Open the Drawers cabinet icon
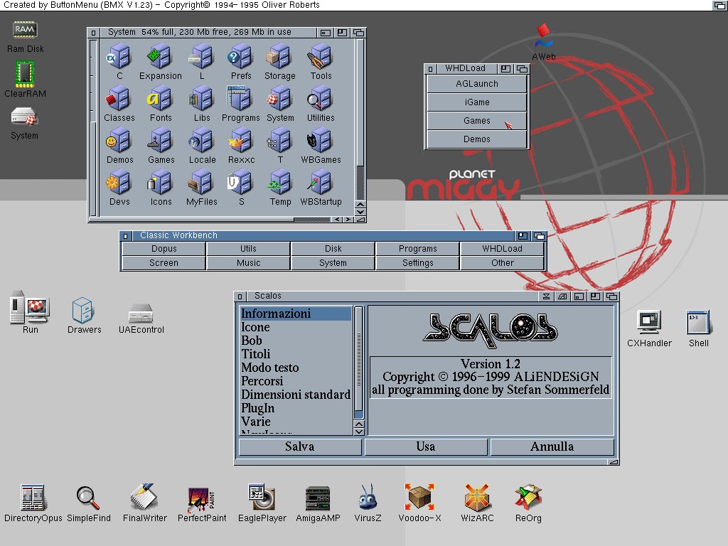This screenshot has width=728, height=546. click(x=84, y=310)
